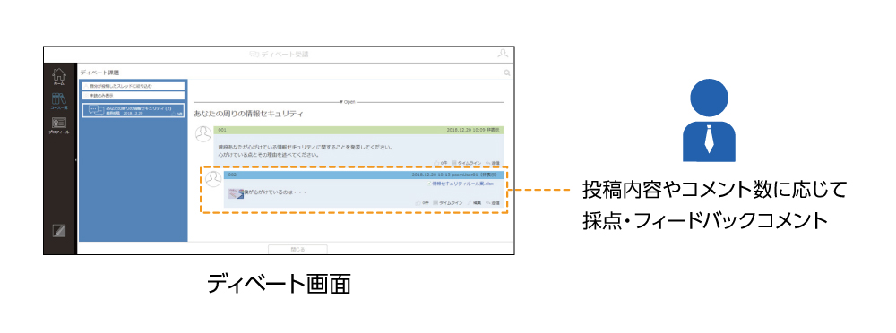Click avatar of post 002 author

(213, 179)
